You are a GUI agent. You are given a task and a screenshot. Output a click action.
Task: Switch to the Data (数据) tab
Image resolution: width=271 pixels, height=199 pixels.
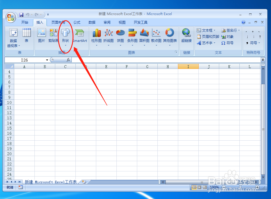92,22
